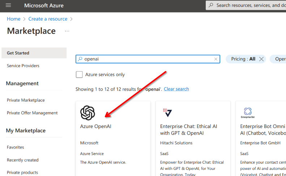Open the hamburger portal menu
The width and height of the screenshot is (286, 176).
[8, 5]
